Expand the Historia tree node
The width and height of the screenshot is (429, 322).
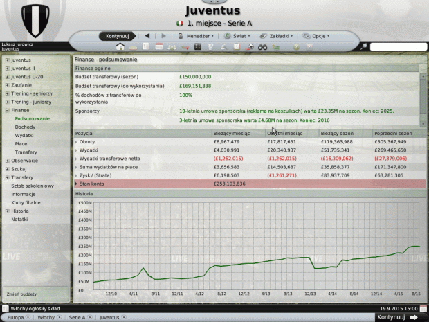pyautogui.click(x=8, y=211)
